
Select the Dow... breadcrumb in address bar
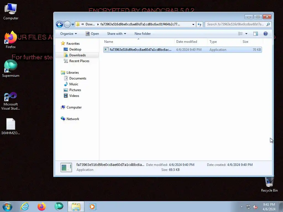[90, 24]
